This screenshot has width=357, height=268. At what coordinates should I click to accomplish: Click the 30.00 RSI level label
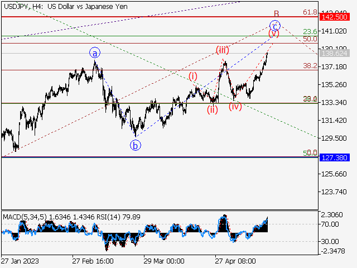[330, 241]
